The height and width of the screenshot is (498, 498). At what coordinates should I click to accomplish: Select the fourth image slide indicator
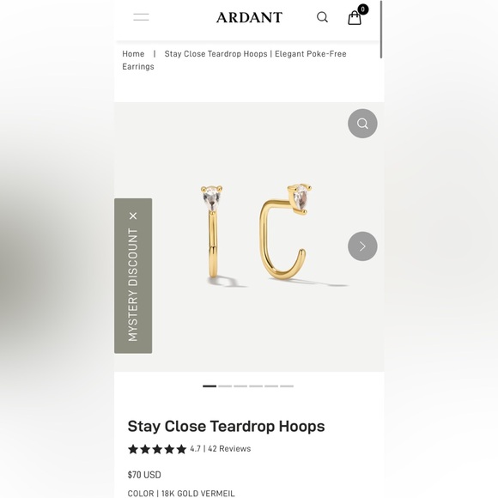[x=256, y=386]
